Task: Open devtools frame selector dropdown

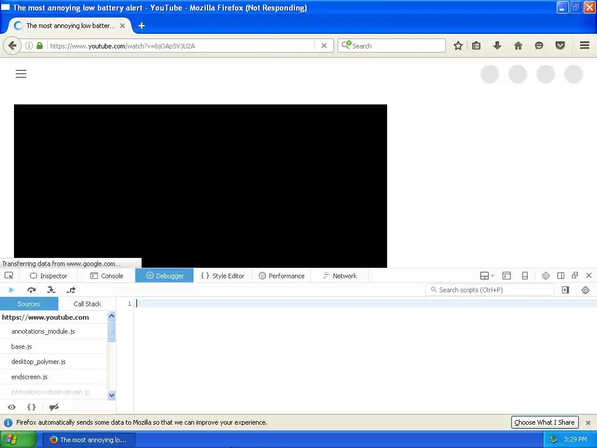Action: [487, 276]
